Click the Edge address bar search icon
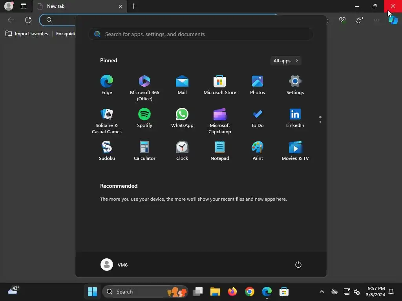The width and height of the screenshot is (402, 301). [x=49, y=20]
